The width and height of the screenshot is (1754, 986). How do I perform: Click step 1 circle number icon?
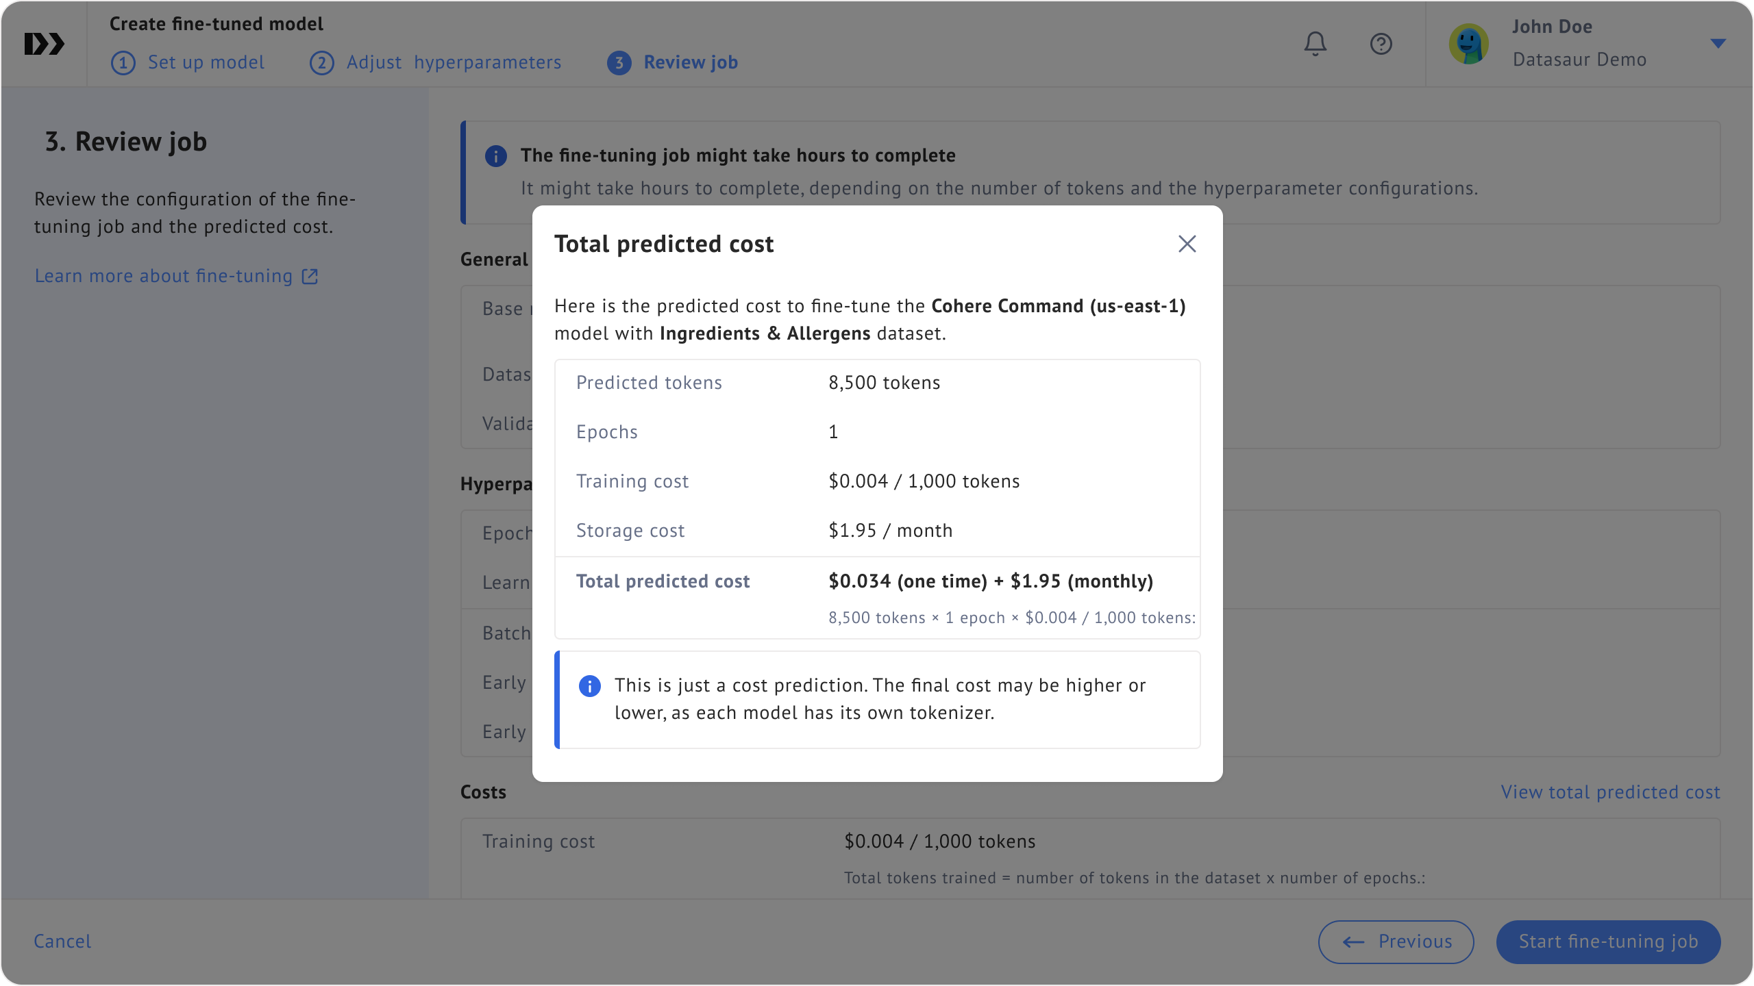coord(123,63)
